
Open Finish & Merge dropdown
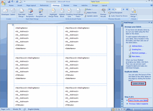[x=134, y=13]
